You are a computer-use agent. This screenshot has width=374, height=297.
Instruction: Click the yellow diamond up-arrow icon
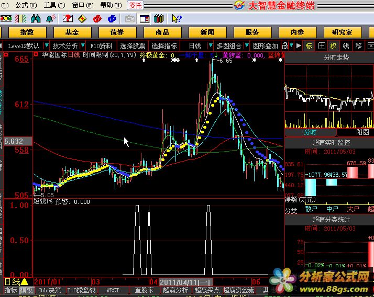[82, 19]
